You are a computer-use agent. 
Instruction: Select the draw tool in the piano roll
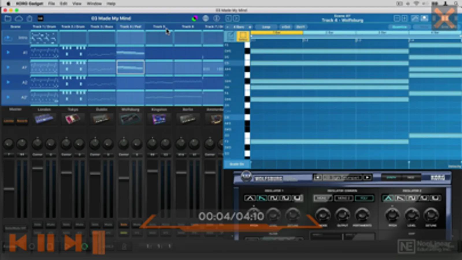tap(231, 36)
